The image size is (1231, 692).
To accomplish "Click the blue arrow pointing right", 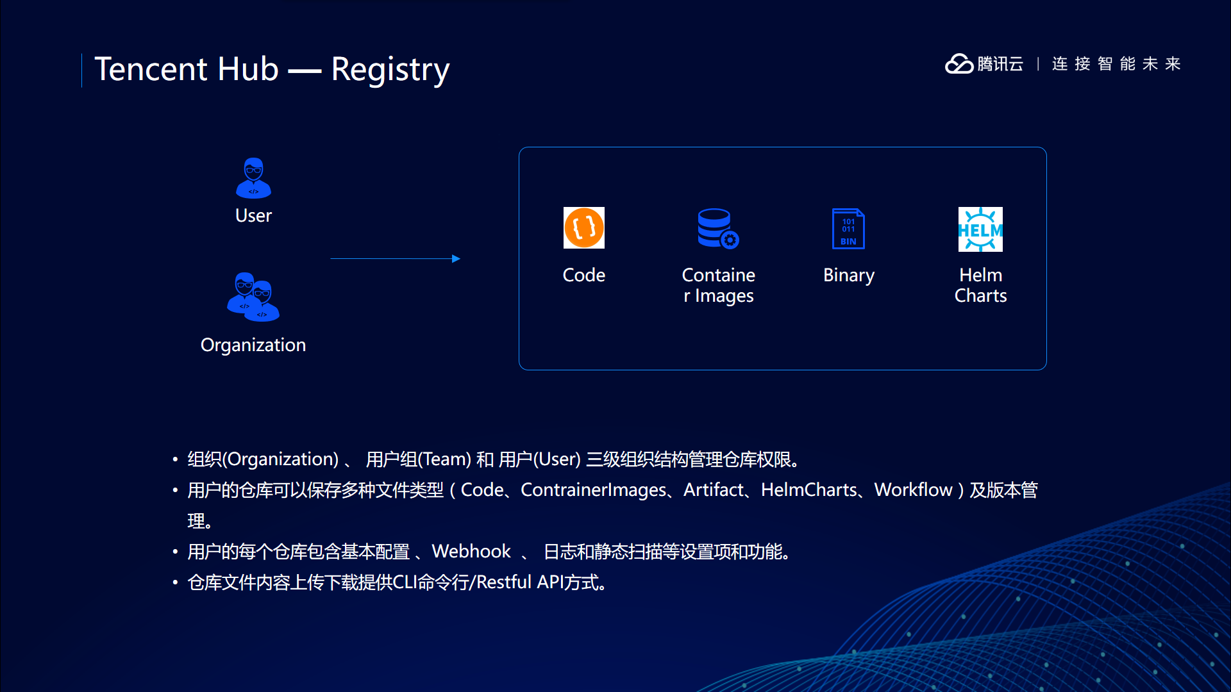I will pyautogui.click(x=395, y=259).
